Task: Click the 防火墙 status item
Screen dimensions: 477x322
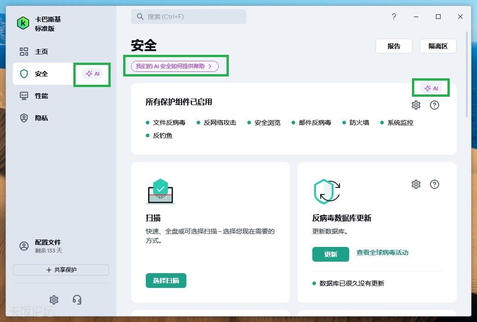Action: click(x=356, y=123)
